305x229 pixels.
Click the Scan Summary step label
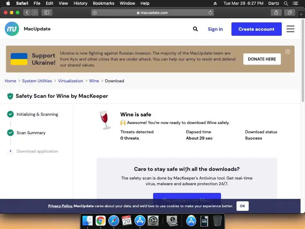(31, 133)
